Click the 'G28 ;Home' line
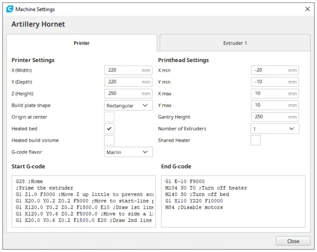This screenshot has width=317, height=252. point(29,181)
